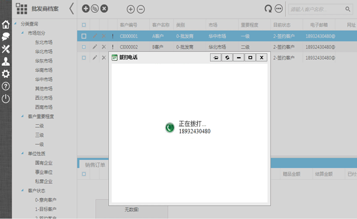
Task: Filter by 私营企业 in tree
Action: pyautogui.click(x=44, y=181)
